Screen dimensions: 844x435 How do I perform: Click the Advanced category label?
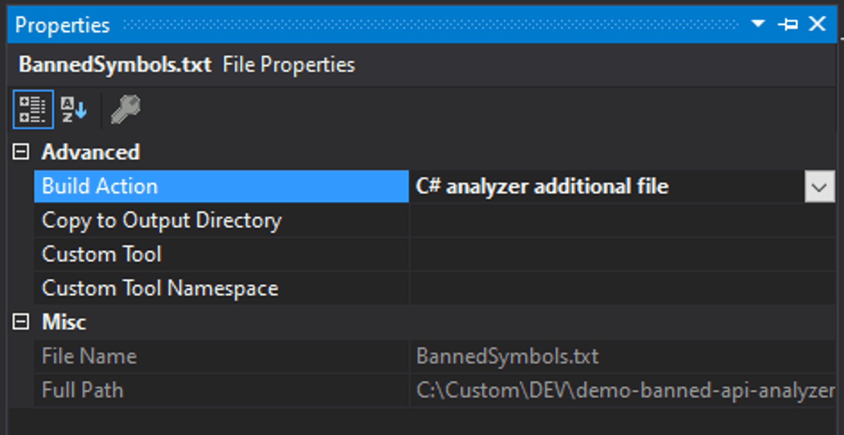[91, 151]
